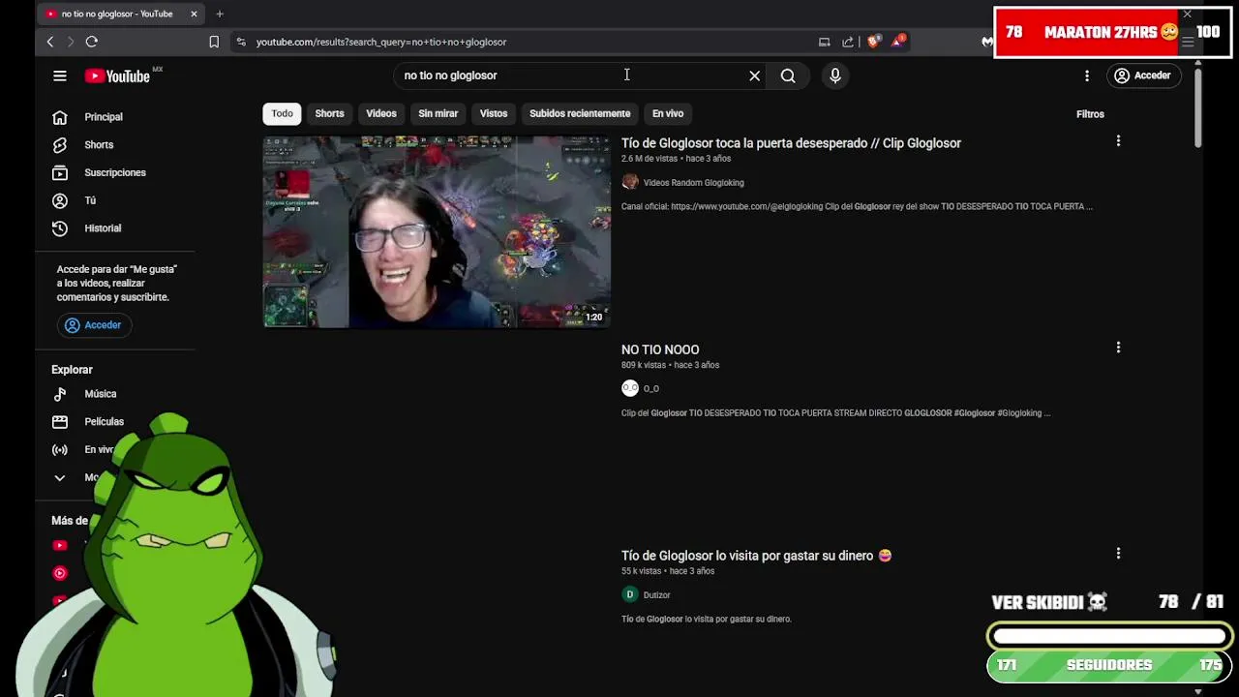
Task: Click the picture-in-picture icon in address bar
Action: [825, 42]
